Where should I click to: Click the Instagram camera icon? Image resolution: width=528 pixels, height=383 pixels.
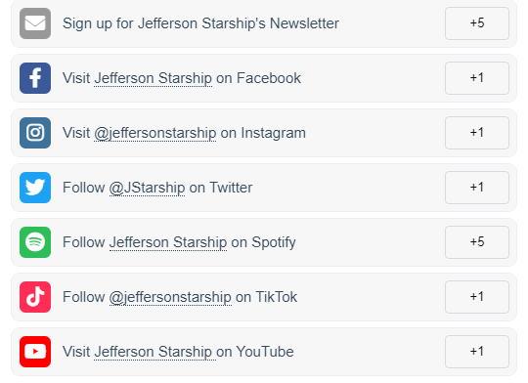(x=35, y=133)
